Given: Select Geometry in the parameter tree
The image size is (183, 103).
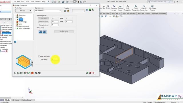Looking at the screenshot, I should coord(22,15).
